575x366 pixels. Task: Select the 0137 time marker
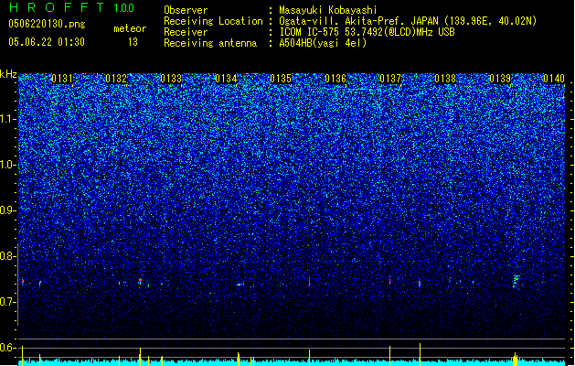tap(390, 79)
